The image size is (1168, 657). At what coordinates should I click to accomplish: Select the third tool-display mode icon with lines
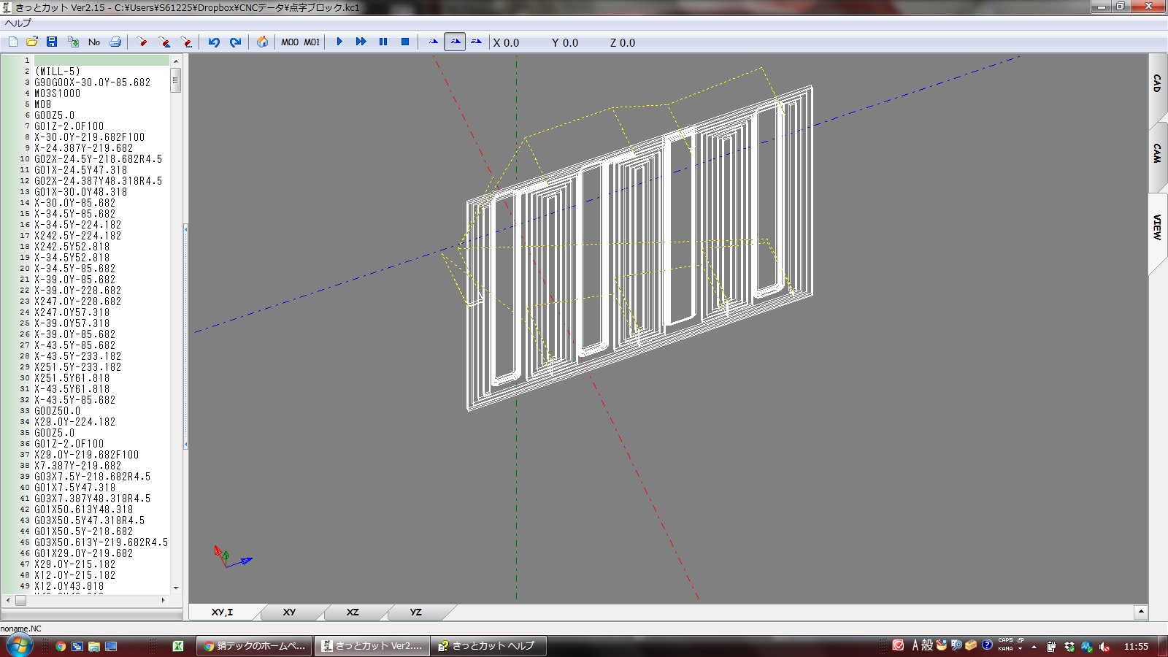pyautogui.click(x=477, y=42)
